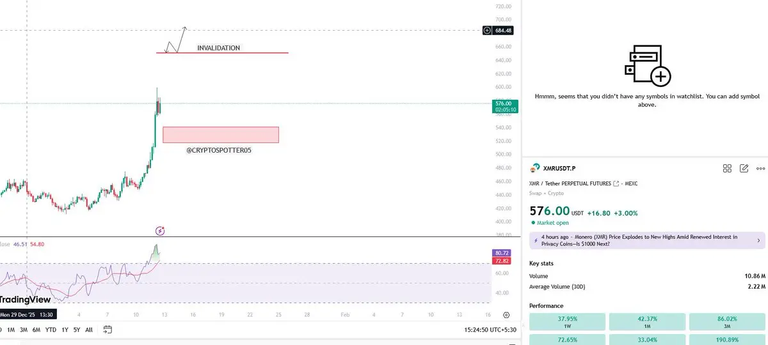Click the 80.72 RSI value label

tap(502, 254)
